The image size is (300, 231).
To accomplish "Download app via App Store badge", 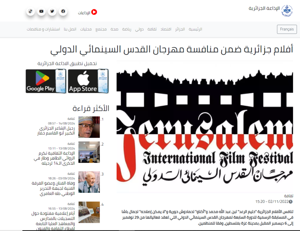I will (88, 81).
